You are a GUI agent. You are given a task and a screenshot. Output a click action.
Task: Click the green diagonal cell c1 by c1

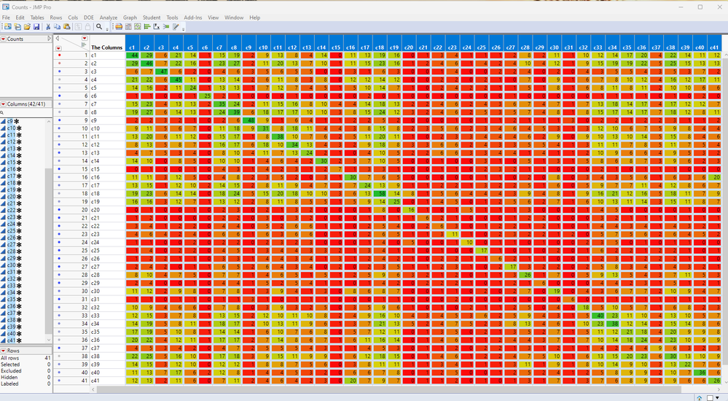(x=133, y=55)
